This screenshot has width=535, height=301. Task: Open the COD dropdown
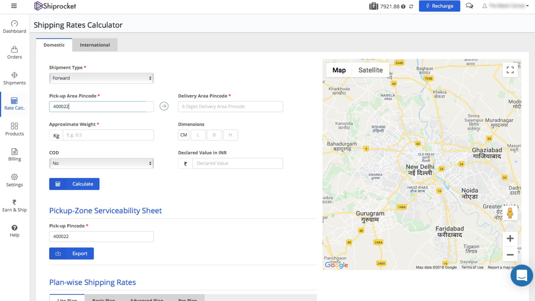(x=101, y=163)
